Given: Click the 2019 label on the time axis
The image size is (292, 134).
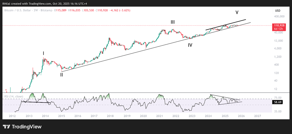Looking at the screenshot, I should (127, 116).
